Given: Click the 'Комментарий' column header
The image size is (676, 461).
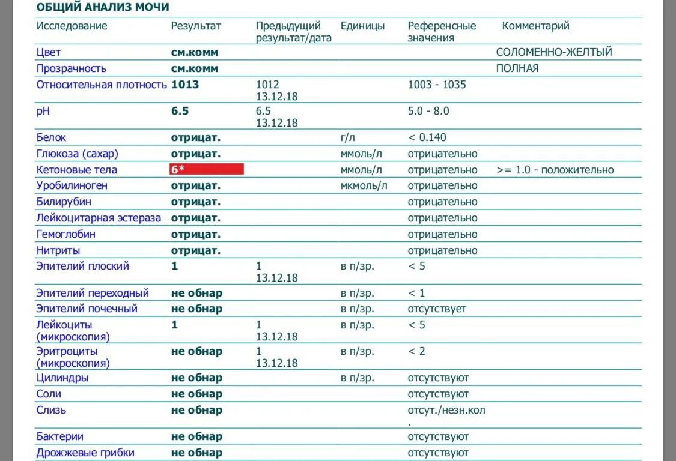Looking at the screenshot, I should click(535, 26).
